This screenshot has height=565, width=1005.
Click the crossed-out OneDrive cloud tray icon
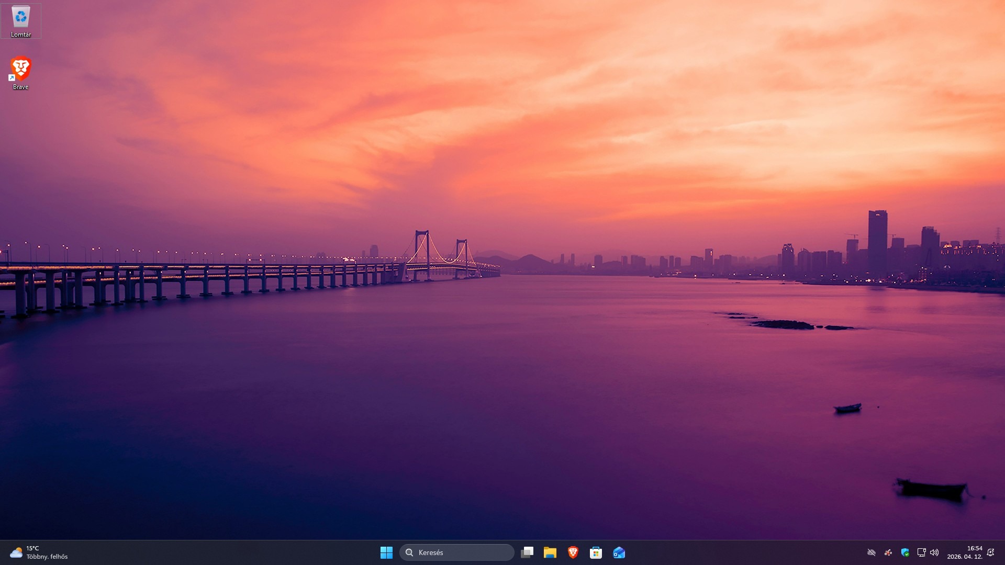coord(872,552)
